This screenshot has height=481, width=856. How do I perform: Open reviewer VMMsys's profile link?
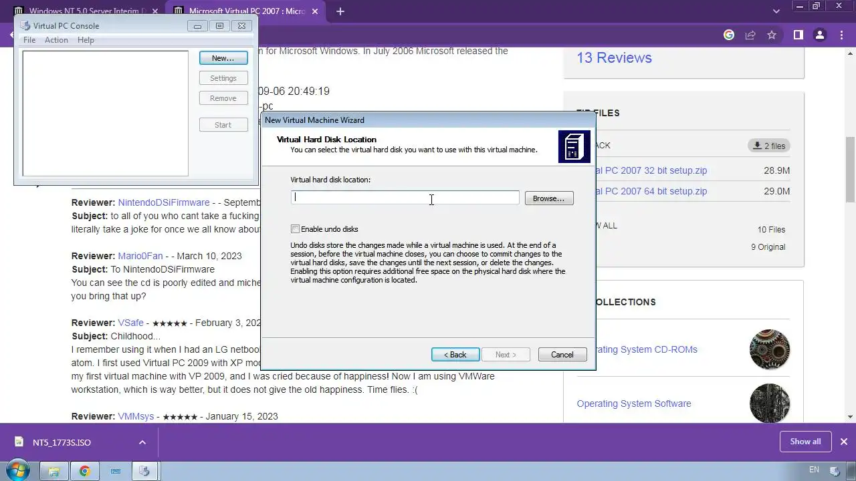click(x=136, y=416)
